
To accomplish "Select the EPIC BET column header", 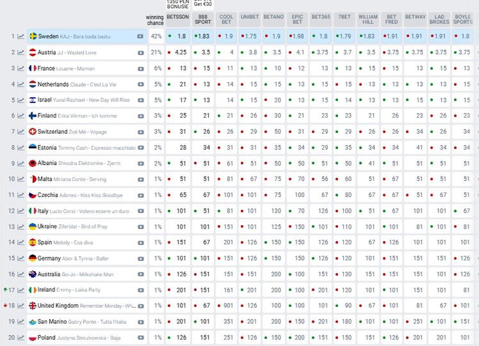I will coord(297,19).
